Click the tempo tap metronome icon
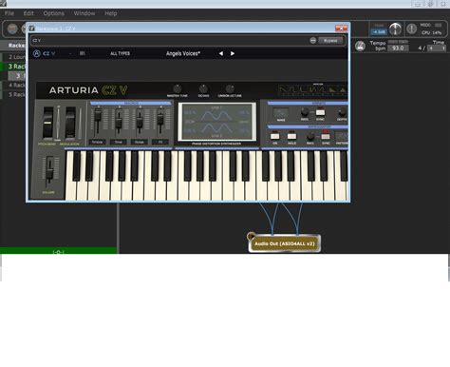450x367 pixels. click(360, 47)
